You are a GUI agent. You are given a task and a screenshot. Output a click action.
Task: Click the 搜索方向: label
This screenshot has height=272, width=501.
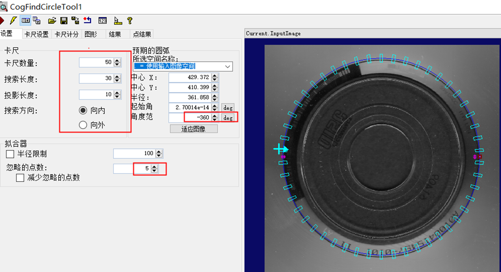pos(21,111)
